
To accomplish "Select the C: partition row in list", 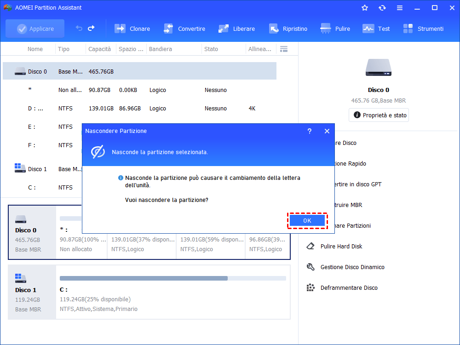I will 42,188.
